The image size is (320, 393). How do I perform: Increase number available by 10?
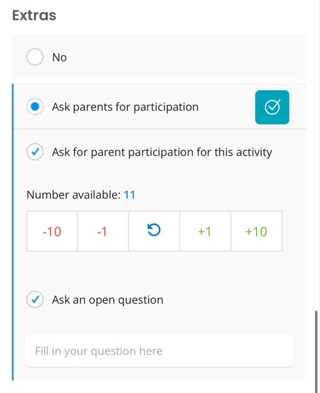tap(257, 231)
